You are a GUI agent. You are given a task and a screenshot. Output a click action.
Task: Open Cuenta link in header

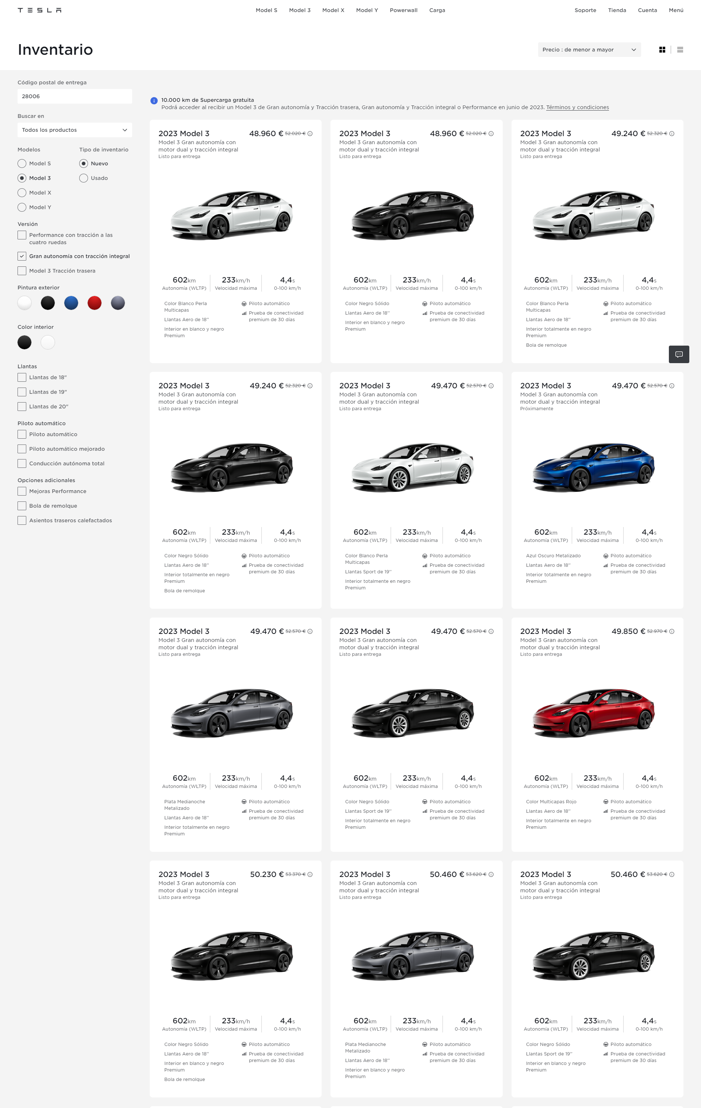(x=647, y=10)
